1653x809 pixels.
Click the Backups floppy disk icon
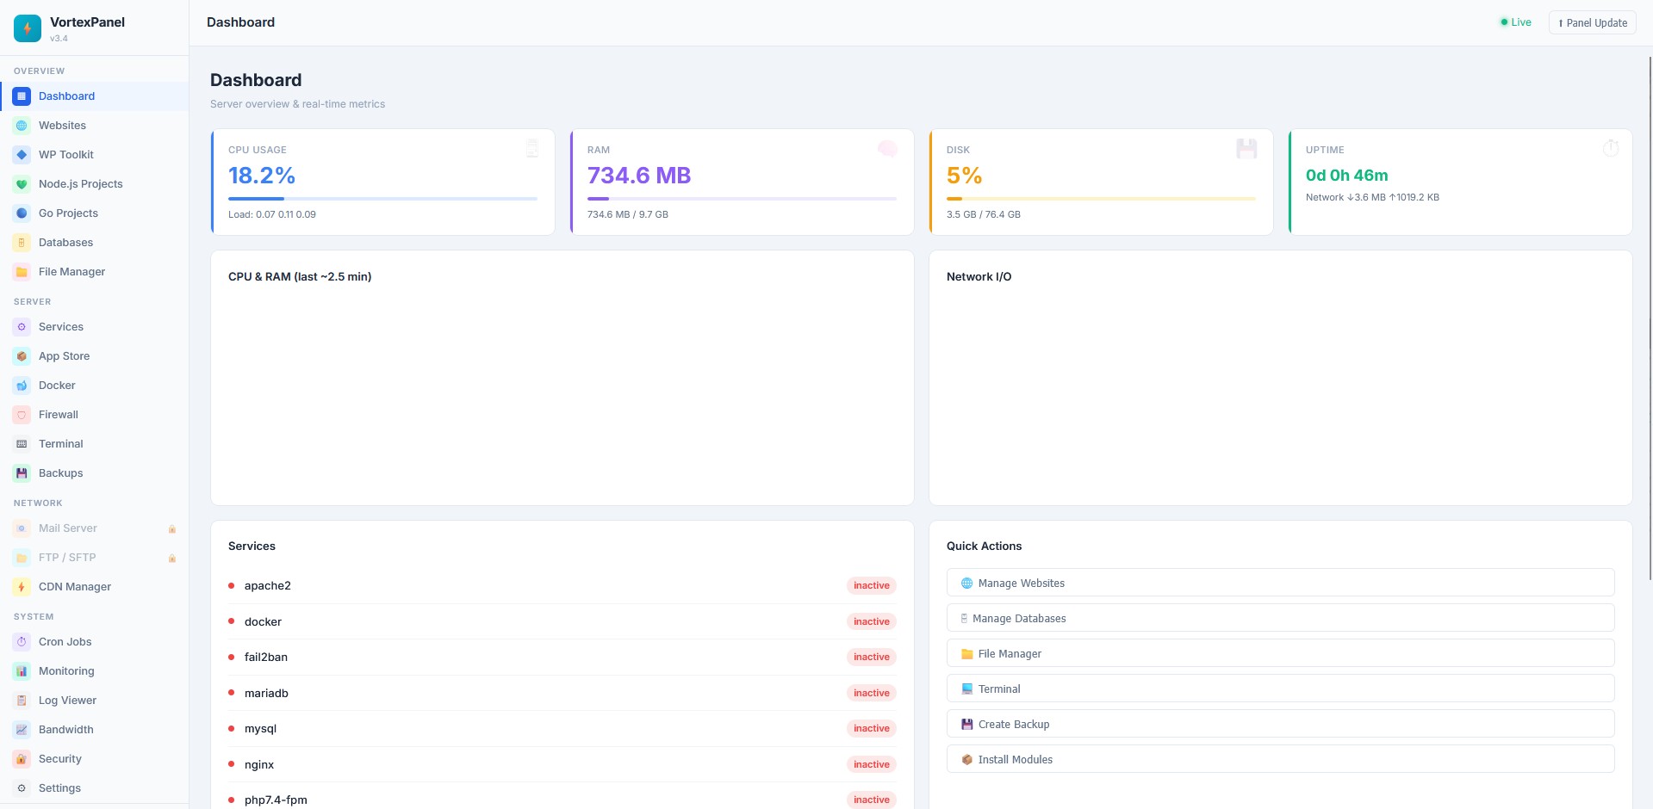pos(22,473)
